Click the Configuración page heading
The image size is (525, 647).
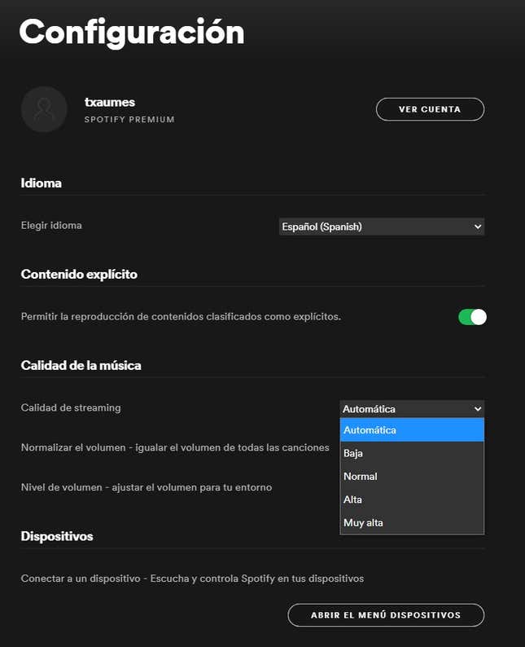click(x=132, y=32)
